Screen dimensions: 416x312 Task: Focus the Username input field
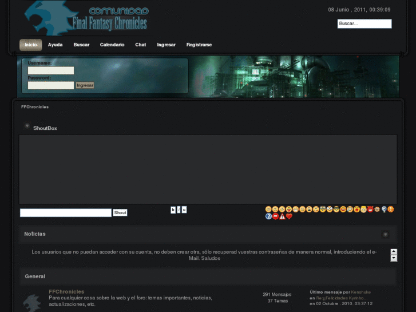click(x=51, y=70)
